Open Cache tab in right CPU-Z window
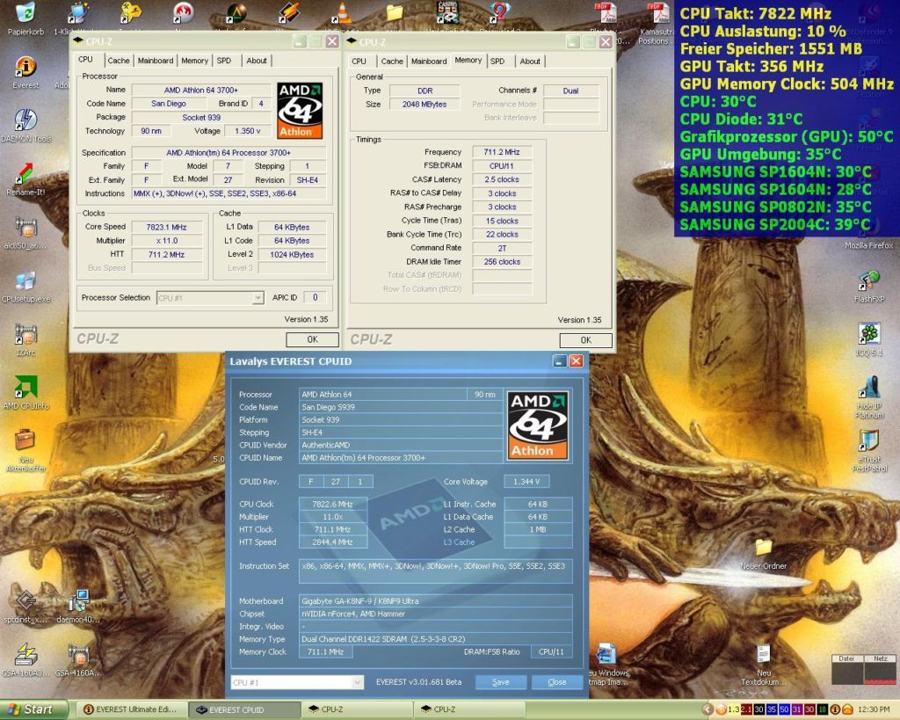Viewport: 900px width, 720px height. (x=392, y=62)
